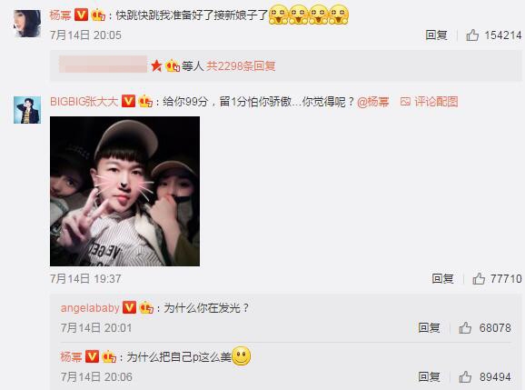The height and width of the screenshot is (390, 525).
Task: Open 杨幂's profile avatar at top
Action: click(27, 23)
